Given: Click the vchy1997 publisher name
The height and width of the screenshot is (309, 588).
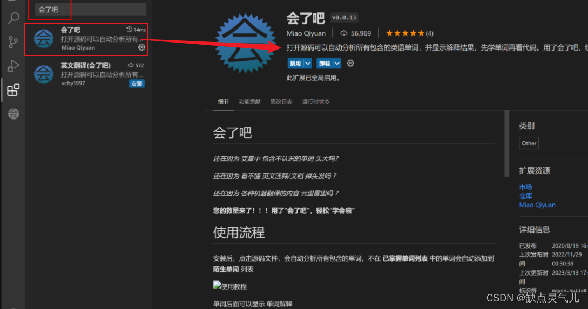Looking at the screenshot, I should pos(73,83).
